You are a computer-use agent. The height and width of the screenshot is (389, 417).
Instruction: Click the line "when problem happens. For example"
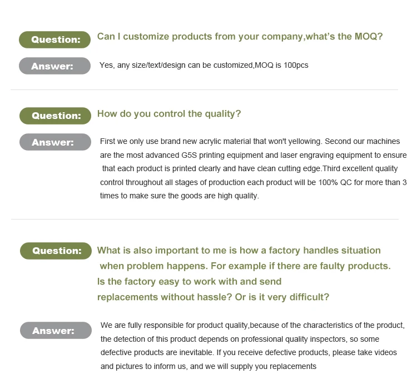[x=245, y=266]
